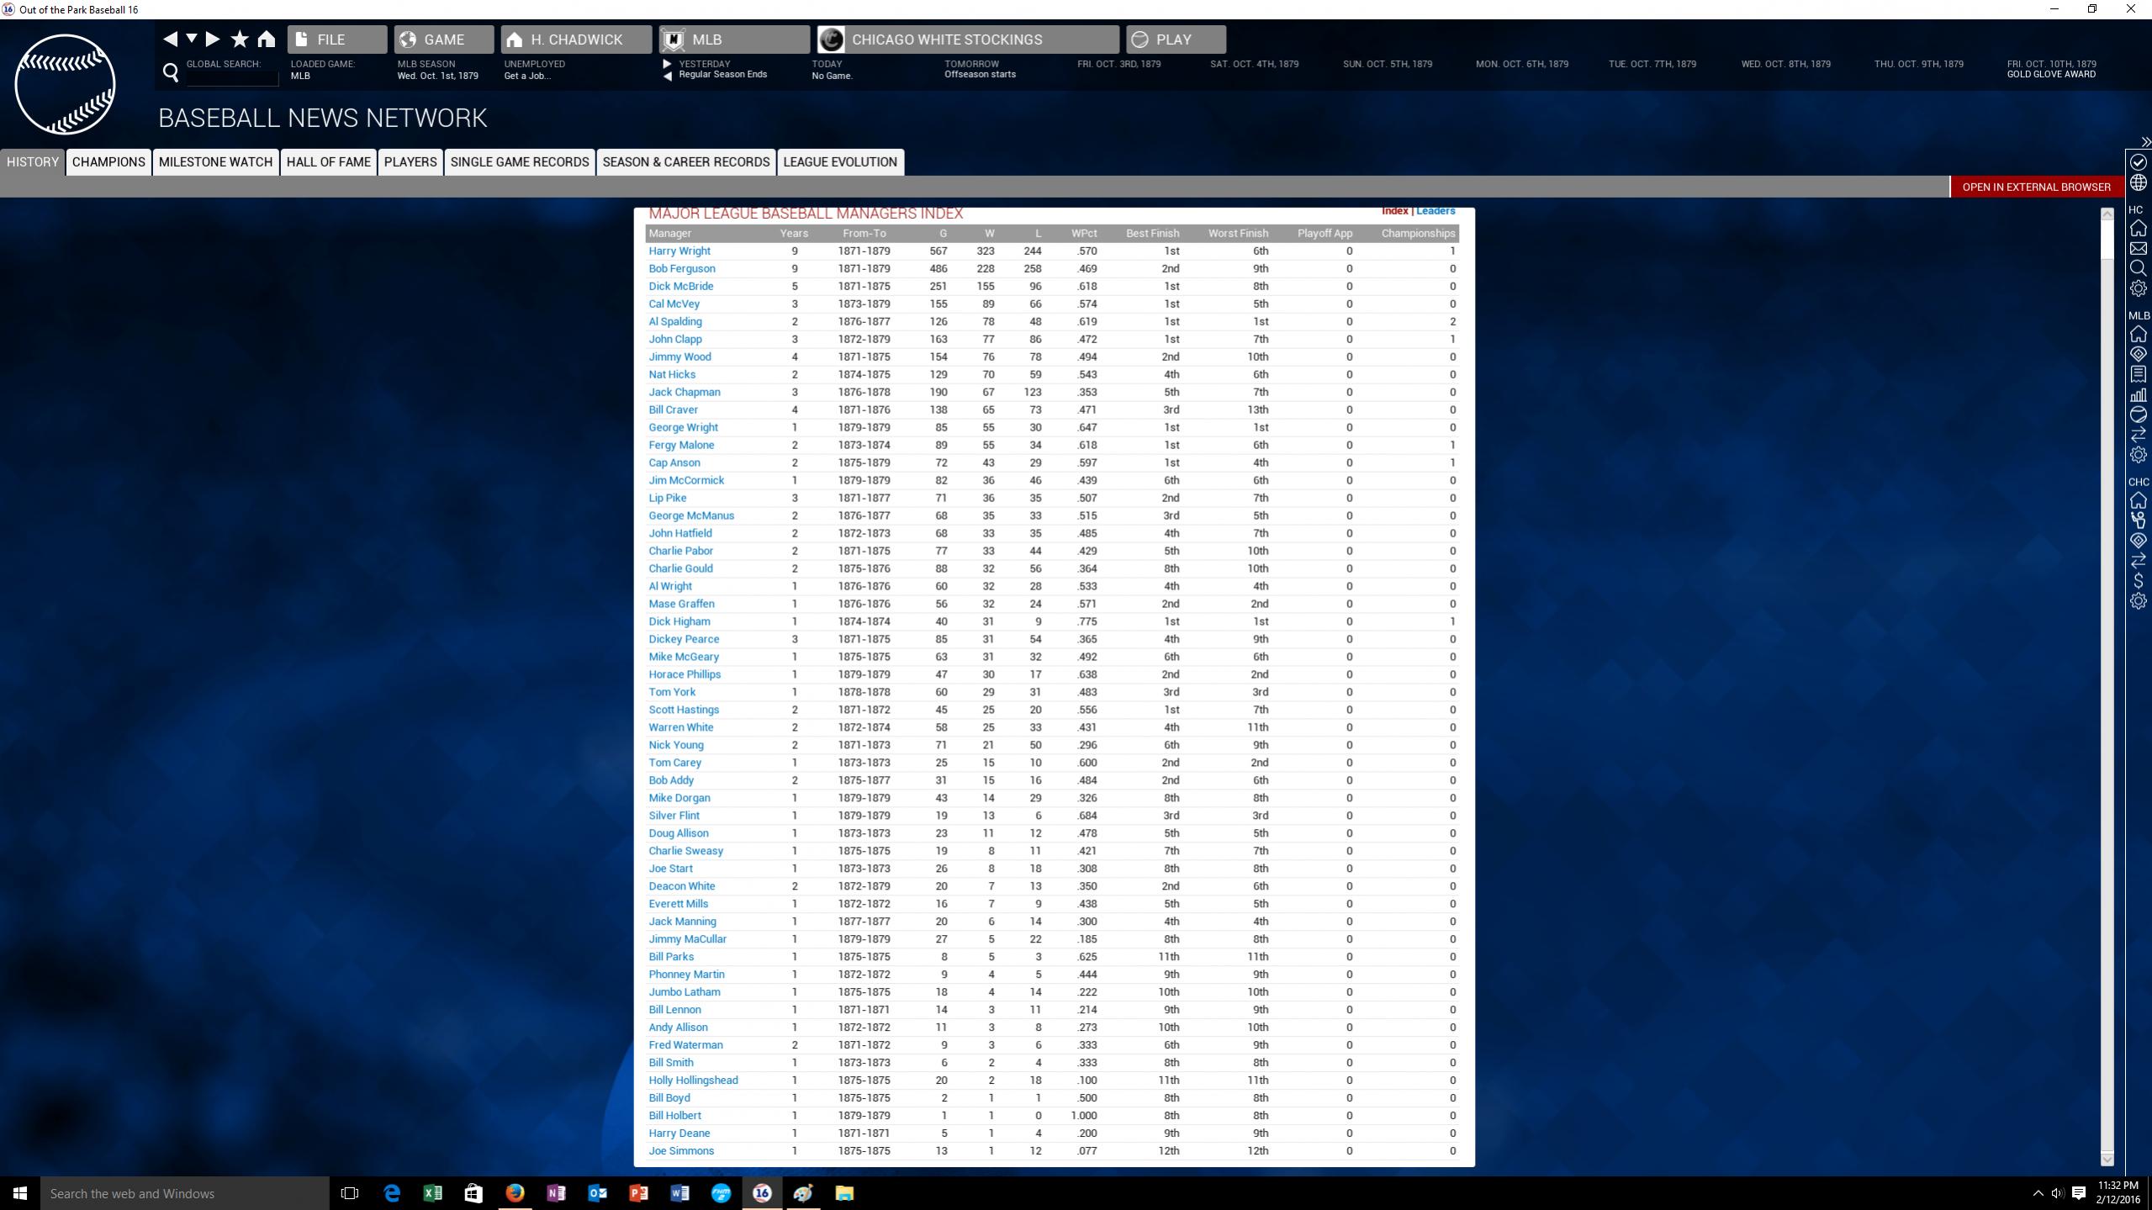
Task: Switch to the HALL OF FAME tab
Action: click(x=328, y=161)
